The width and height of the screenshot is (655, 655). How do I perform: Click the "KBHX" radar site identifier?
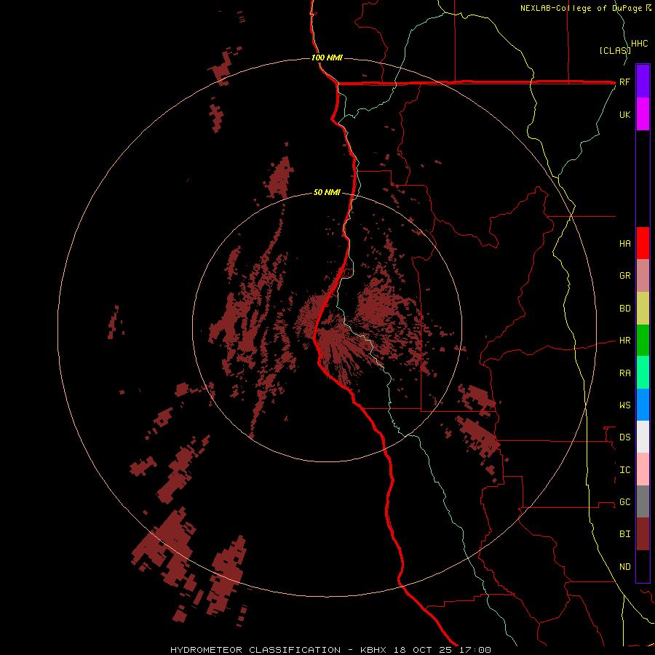[x=373, y=650]
